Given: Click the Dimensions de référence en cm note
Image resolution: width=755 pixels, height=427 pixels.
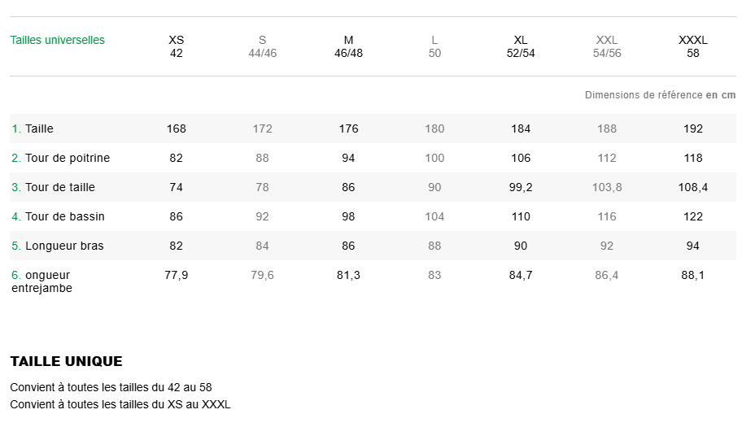Looking at the screenshot, I should [x=660, y=95].
